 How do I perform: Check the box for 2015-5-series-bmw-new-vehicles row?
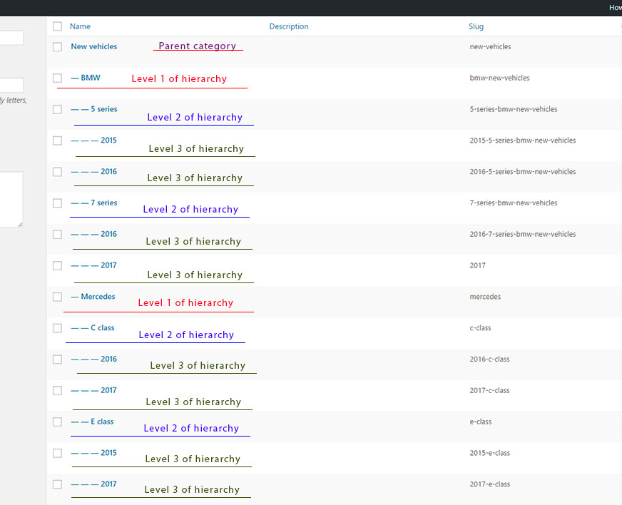(58, 141)
